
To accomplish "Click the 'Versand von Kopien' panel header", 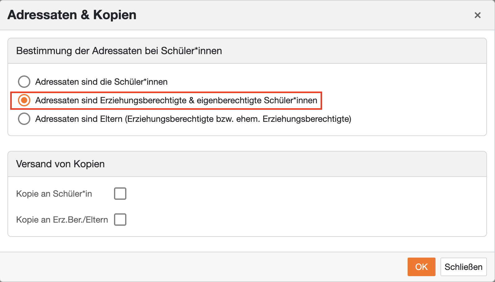I will point(60,164).
